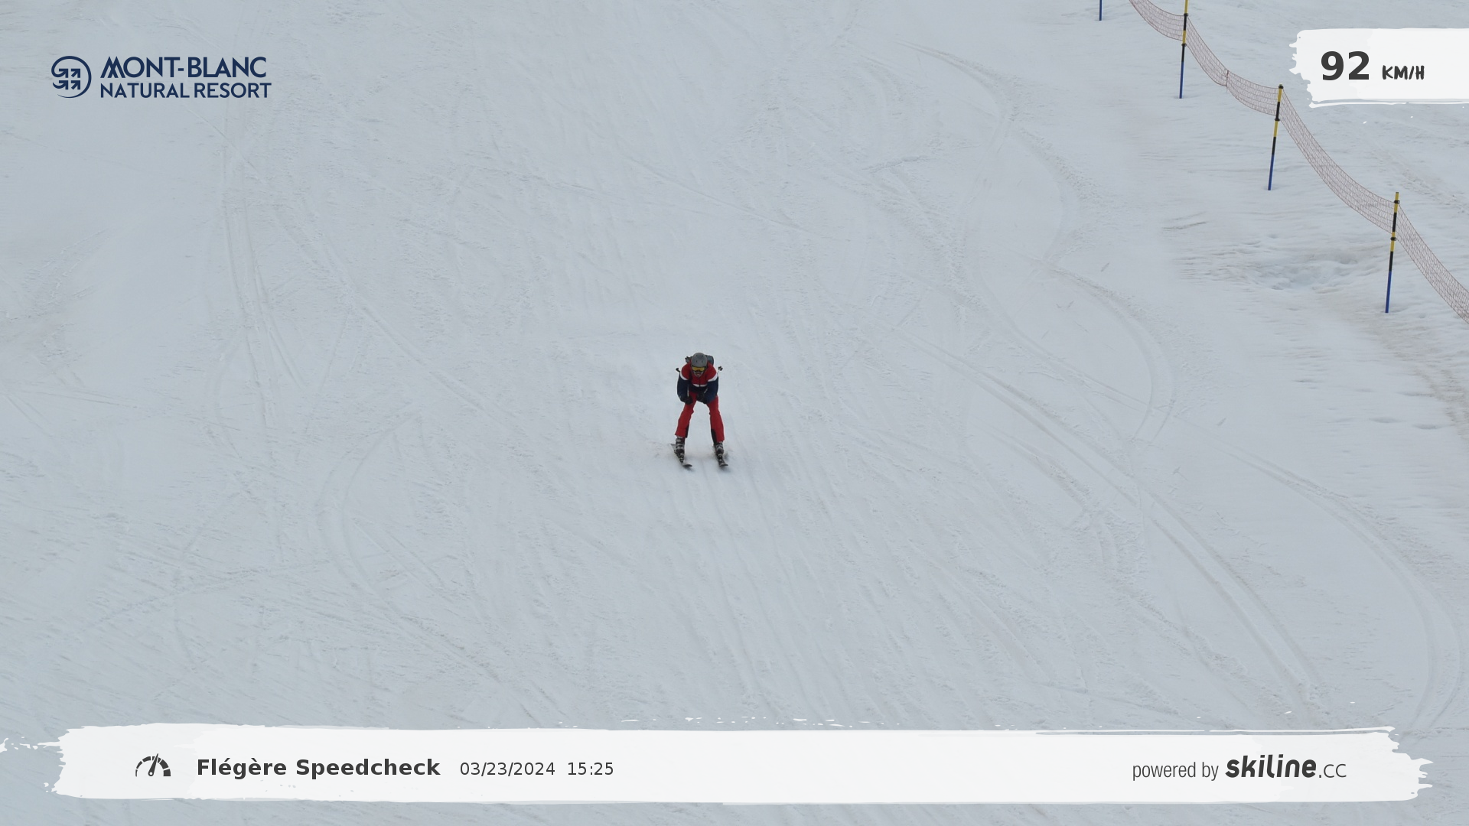1469x826 pixels.
Task: Select the 92 speed reading
Action: [1344, 67]
